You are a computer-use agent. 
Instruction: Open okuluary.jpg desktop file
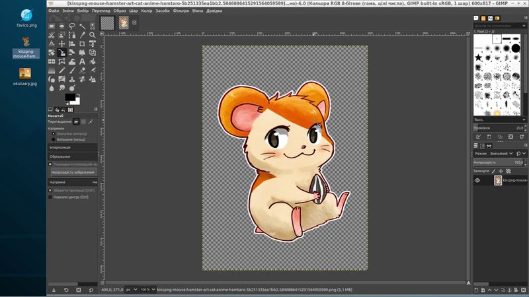[26, 74]
